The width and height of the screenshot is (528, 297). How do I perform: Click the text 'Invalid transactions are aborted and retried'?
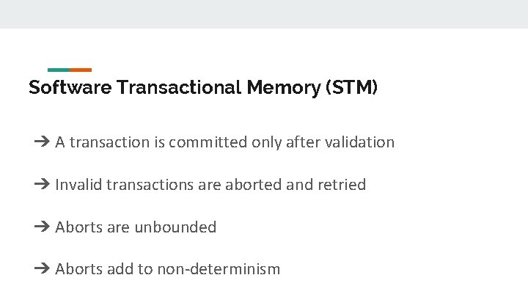coord(210,185)
